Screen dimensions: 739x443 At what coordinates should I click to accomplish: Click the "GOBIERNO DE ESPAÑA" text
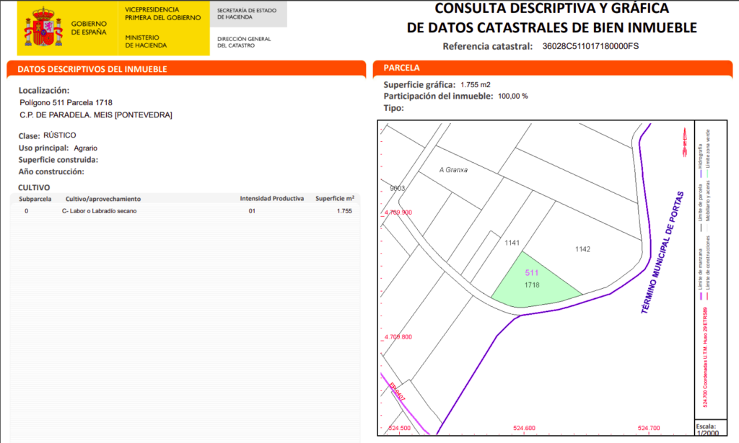(89, 28)
